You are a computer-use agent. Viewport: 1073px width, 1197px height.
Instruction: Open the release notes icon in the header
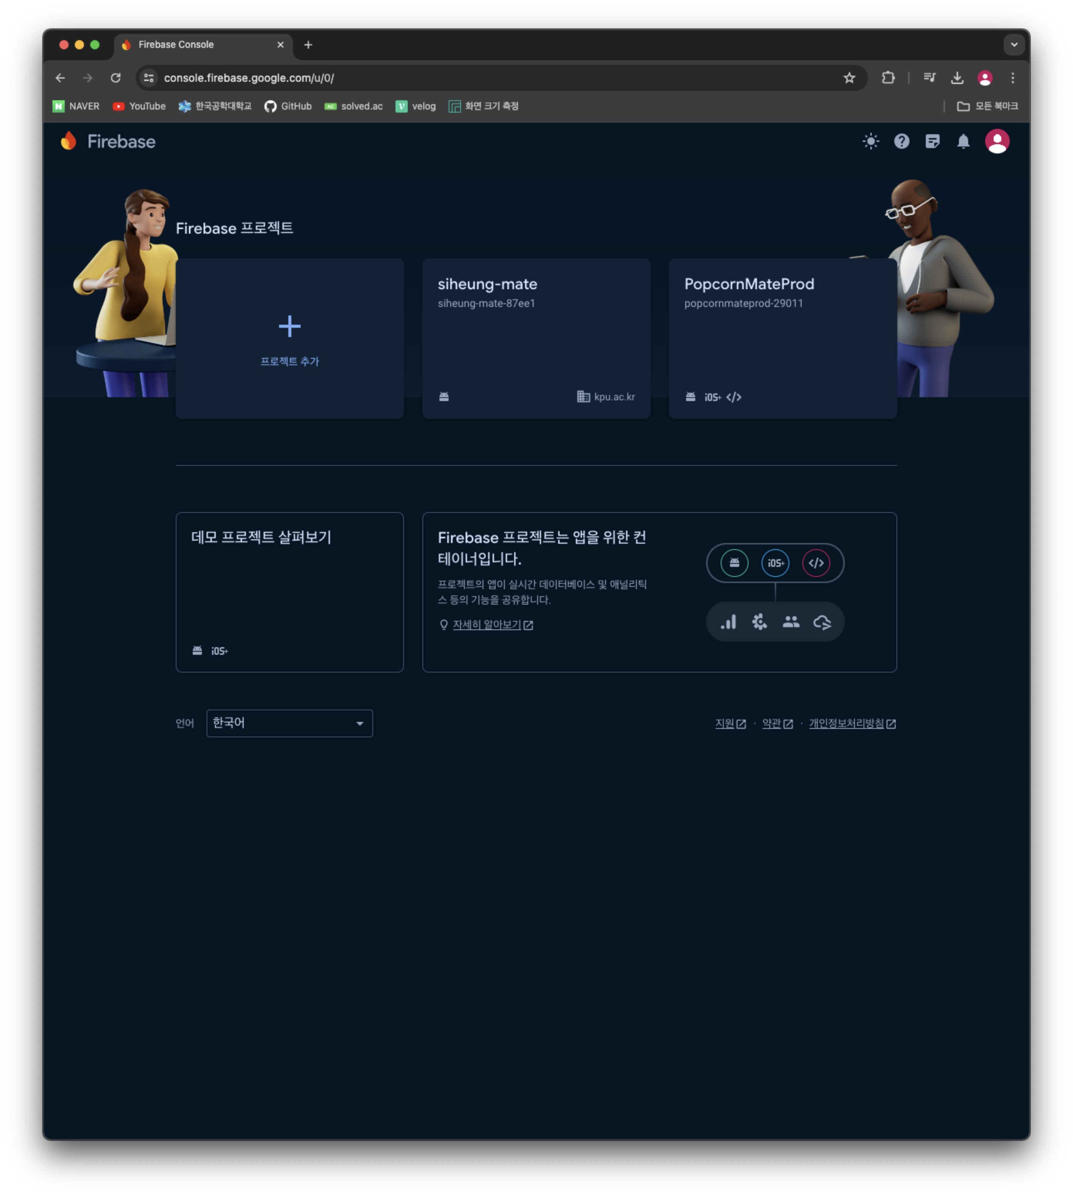932,141
